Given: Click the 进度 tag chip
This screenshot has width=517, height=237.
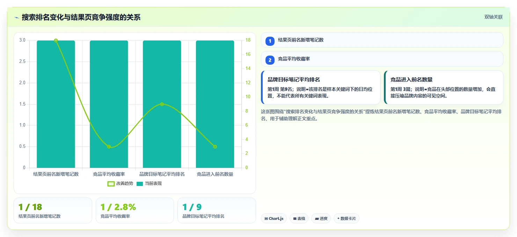Looking at the screenshot, I should (x=321, y=218).
